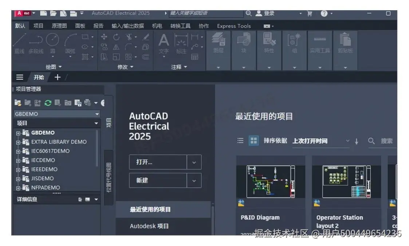Screen dimensions: 409x246
Task: Expand the IEC60617DEMO tree node
Action: 18,152
